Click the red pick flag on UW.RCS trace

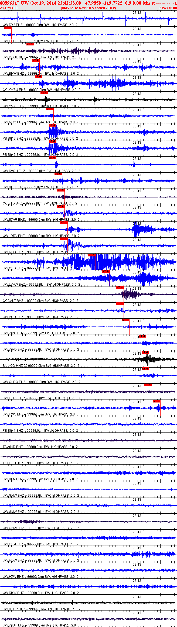tap(64, 239)
